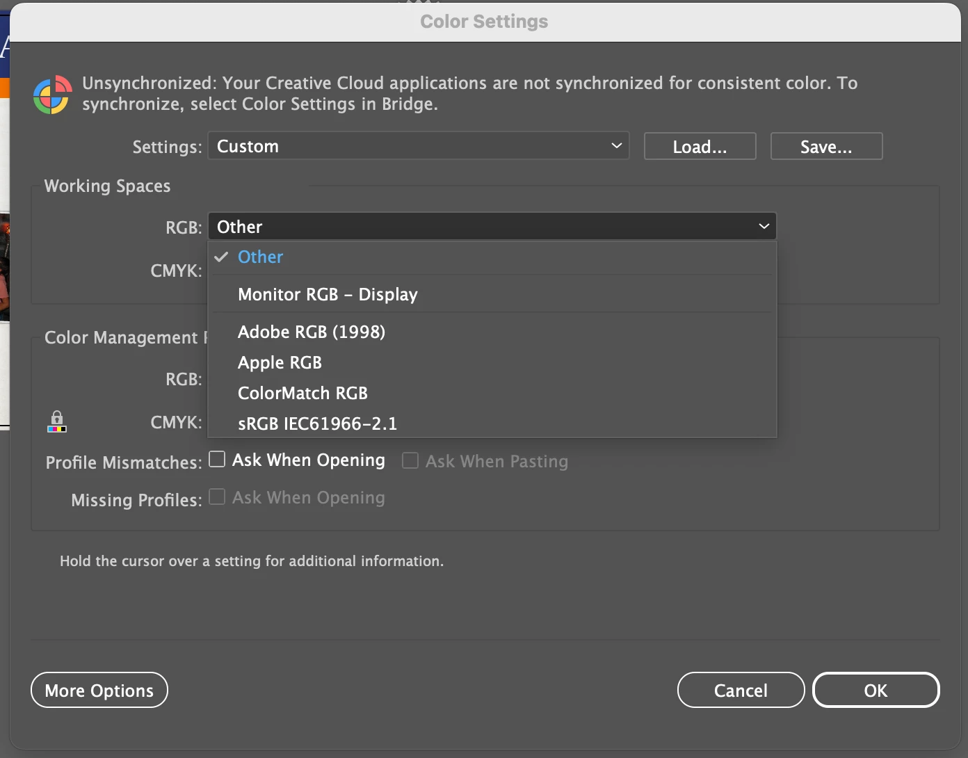Image resolution: width=968 pixels, height=758 pixels.
Task: Collapse the RGB working space dropdown
Action: point(492,227)
